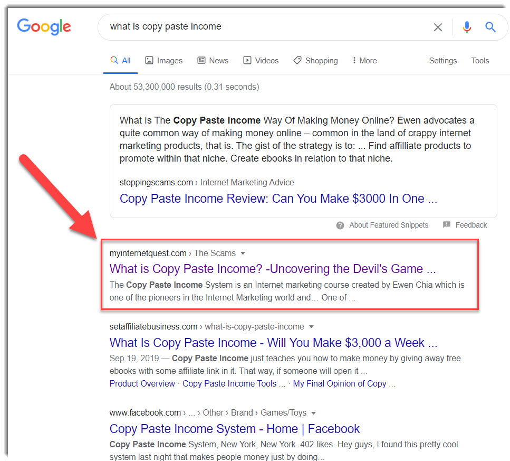Open Copy Paste Income System Facebook result
Image resolution: width=510 pixels, height=461 pixels.
pos(235,429)
